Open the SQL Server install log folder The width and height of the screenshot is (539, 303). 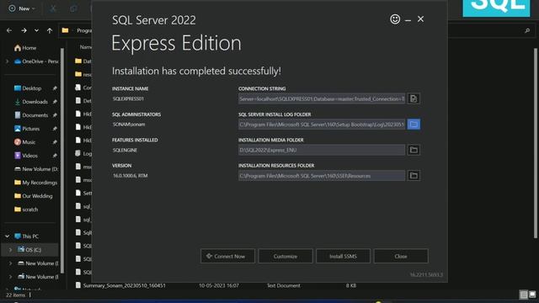(414, 125)
